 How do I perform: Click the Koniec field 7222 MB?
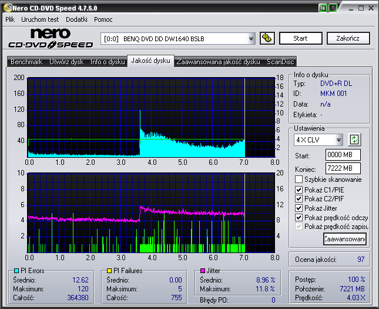(343, 168)
